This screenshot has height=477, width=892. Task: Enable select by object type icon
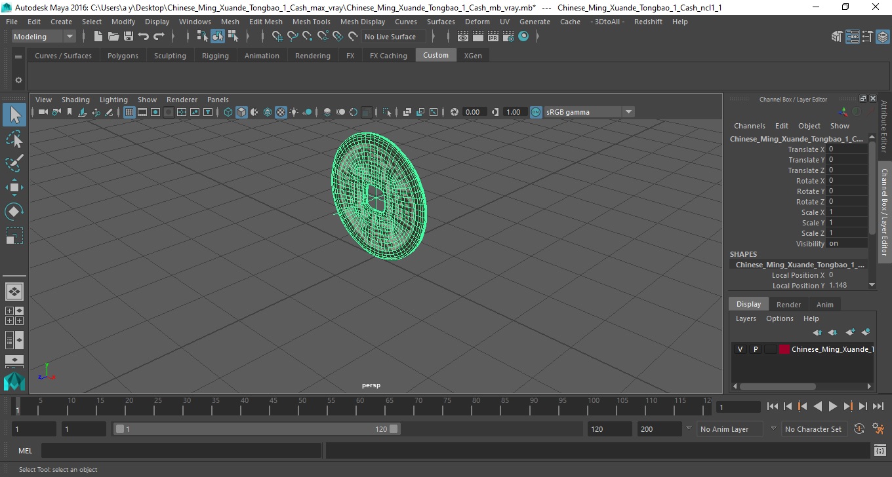click(x=218, y=37)
